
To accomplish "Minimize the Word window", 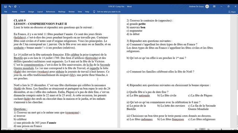I will point(221,7).
